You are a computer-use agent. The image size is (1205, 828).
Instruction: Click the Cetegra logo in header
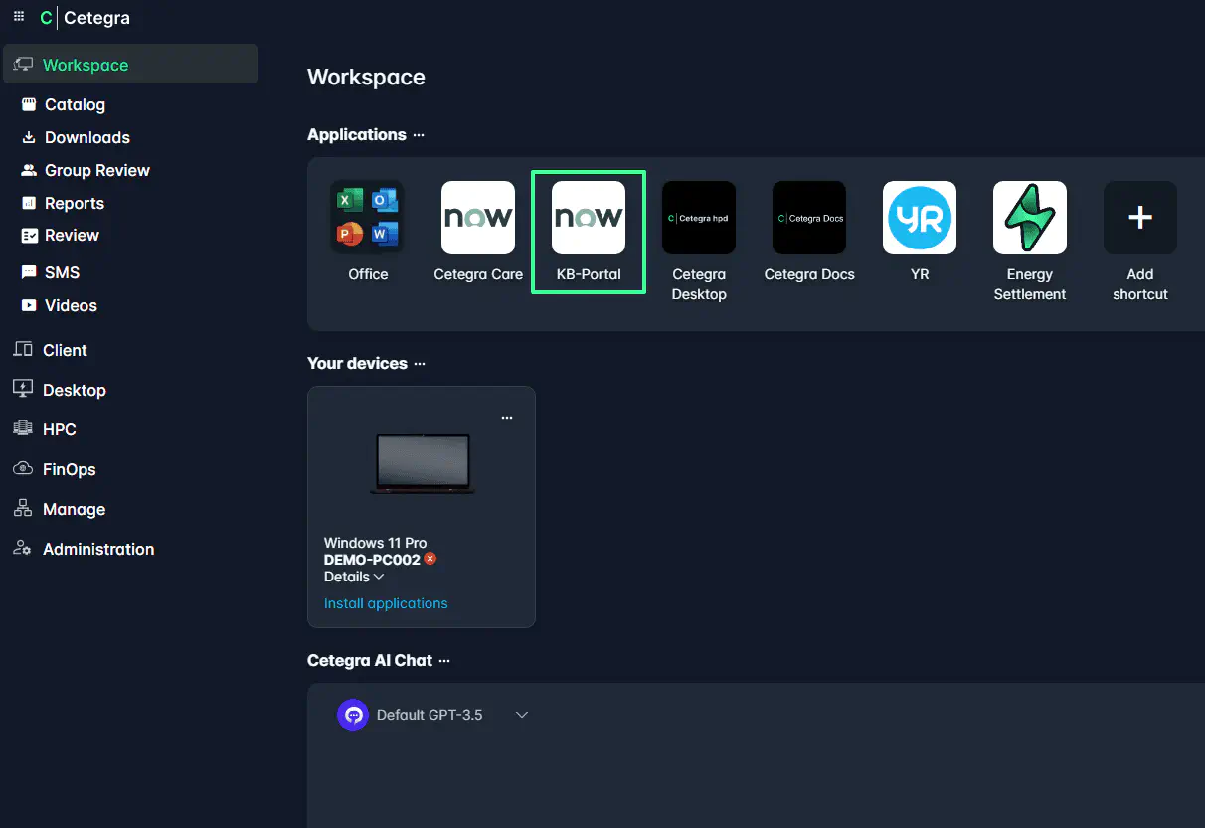click(x=86, y=18)
